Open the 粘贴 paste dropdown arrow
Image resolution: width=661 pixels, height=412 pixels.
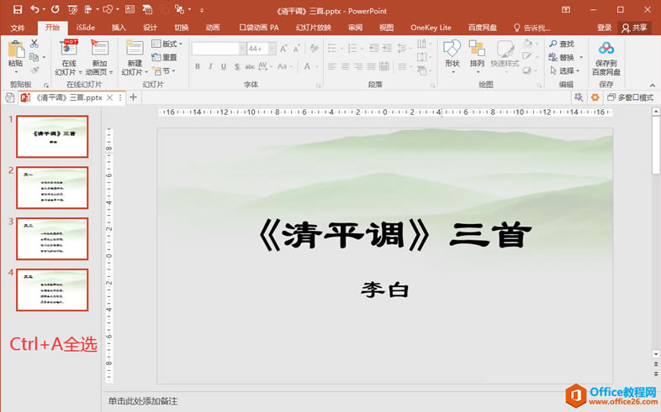[x=16, y=72]
